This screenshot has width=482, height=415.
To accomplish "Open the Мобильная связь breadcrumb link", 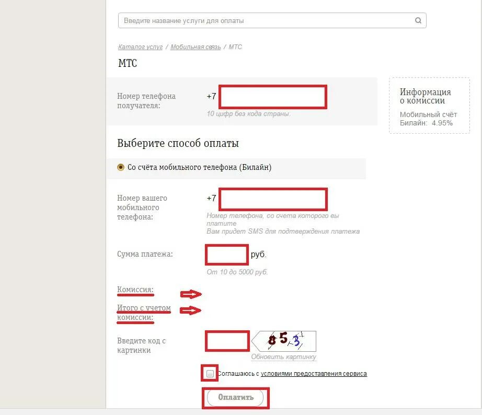I will click(x=196, y=47).
